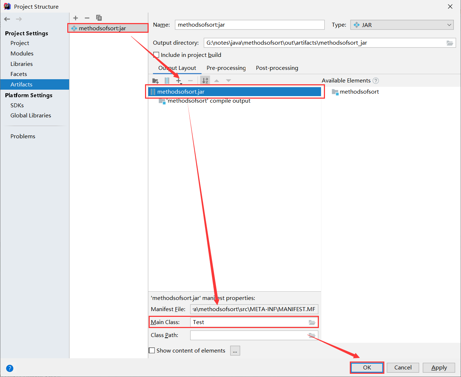This screenshot has height=377, width=461.
Task: Open the Post-processing tab
Action: tap(277, 68)
